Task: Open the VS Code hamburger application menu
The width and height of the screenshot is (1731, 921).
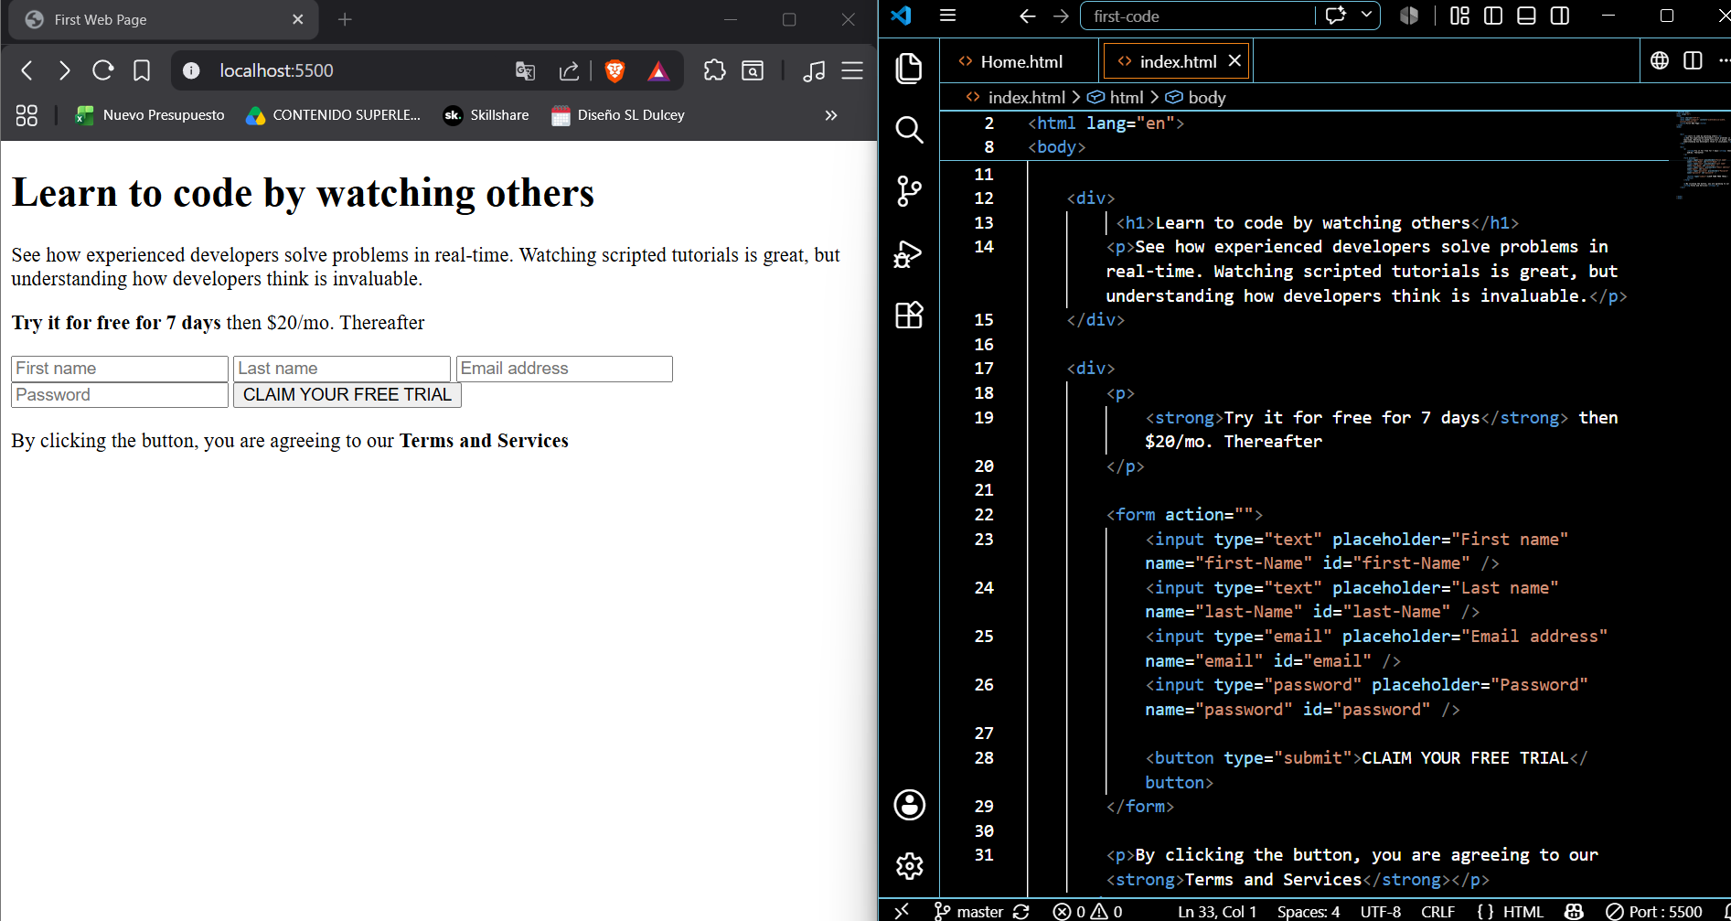Action: coord(948,16)
